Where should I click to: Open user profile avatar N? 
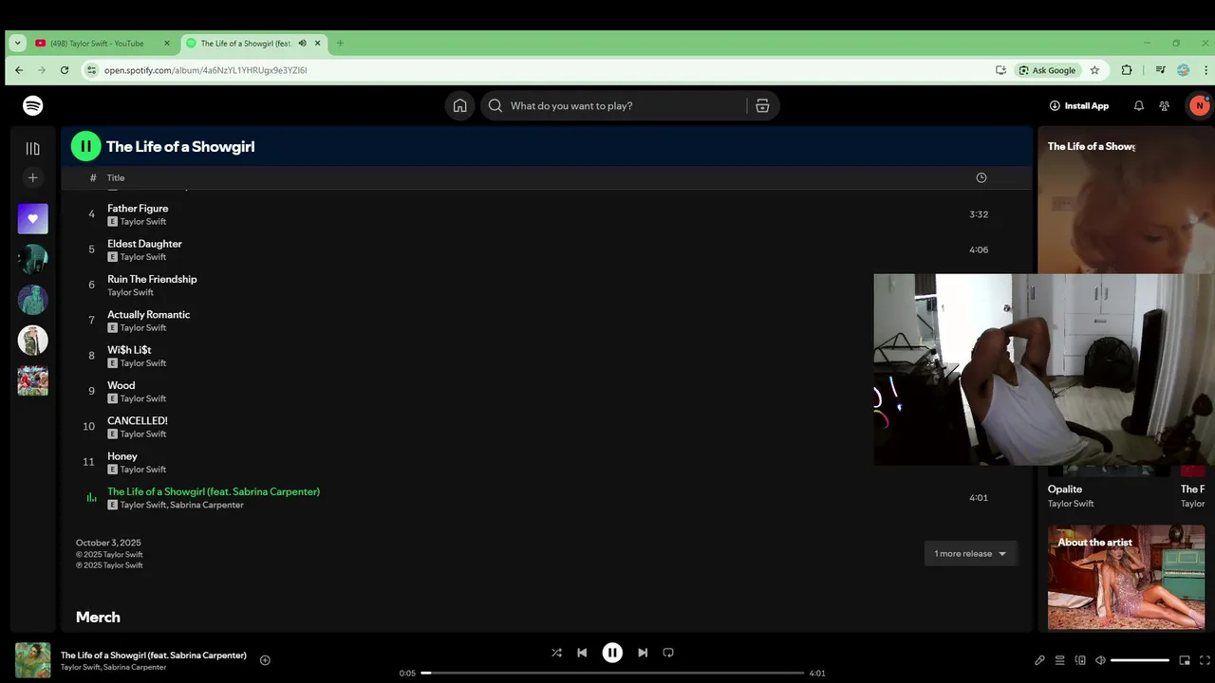[x=1200, y=105]
